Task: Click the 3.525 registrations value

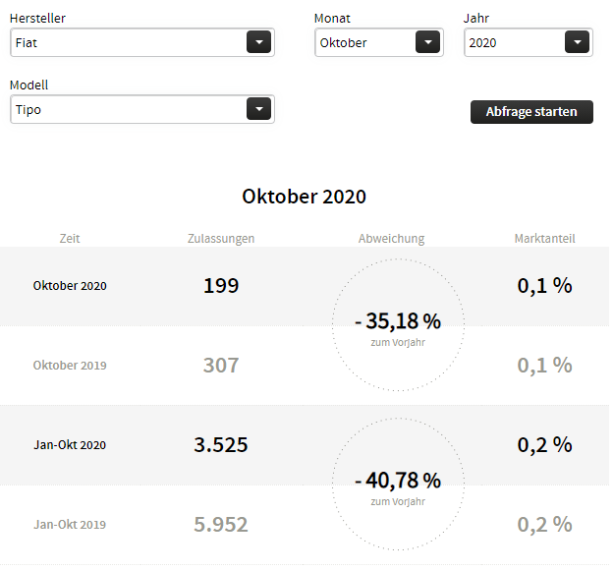Action: pos(221,444)
